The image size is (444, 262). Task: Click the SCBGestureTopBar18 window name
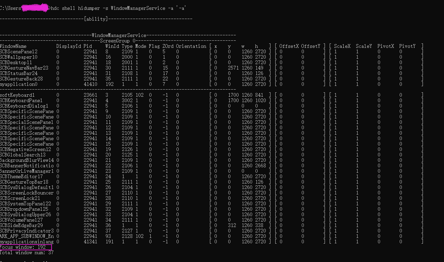[x=24, y=182]
